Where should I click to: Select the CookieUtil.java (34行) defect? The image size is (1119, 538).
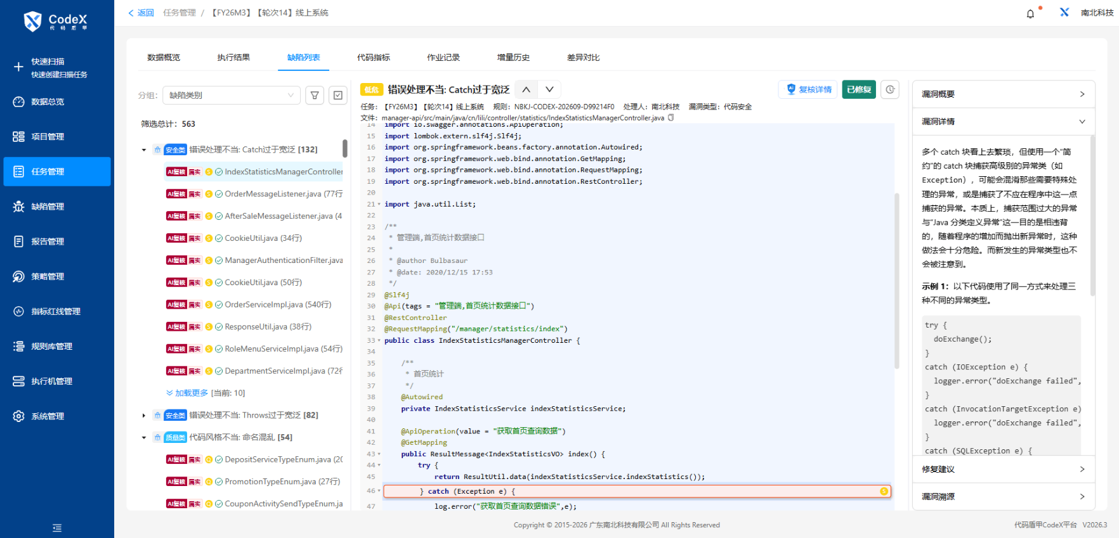point(263,238)
